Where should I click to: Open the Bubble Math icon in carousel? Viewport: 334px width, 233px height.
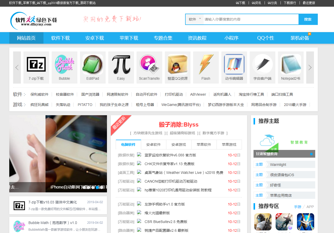pyautogui.click(x=65, y=64)
